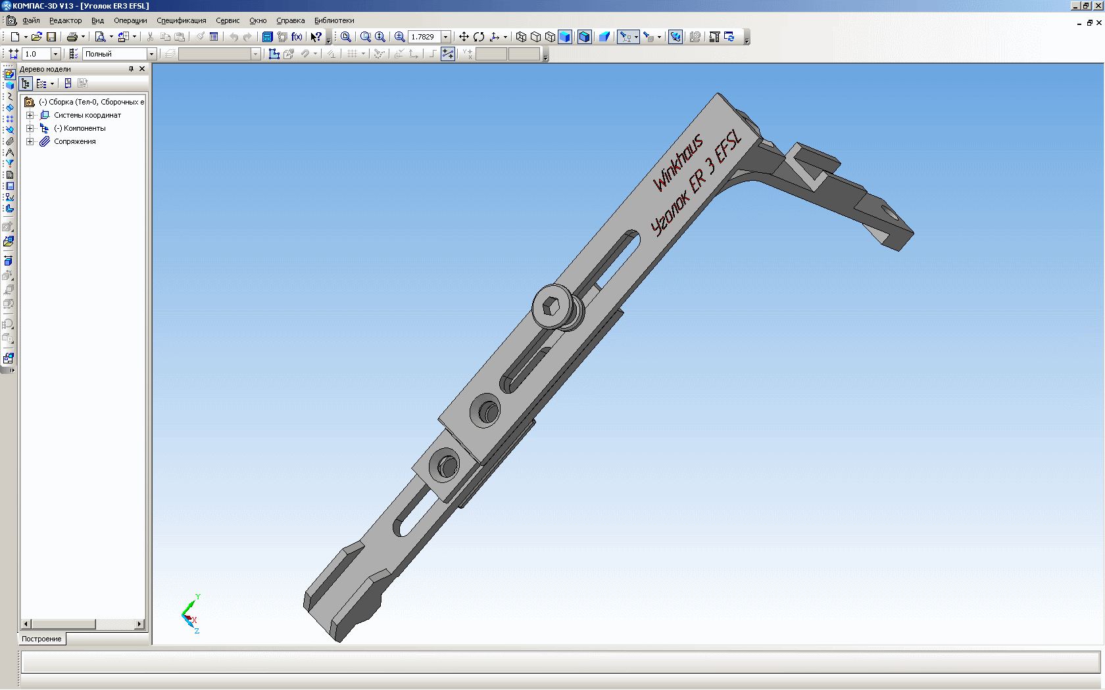
Task: Open the Сервис menu
Action: coord(228,20)
